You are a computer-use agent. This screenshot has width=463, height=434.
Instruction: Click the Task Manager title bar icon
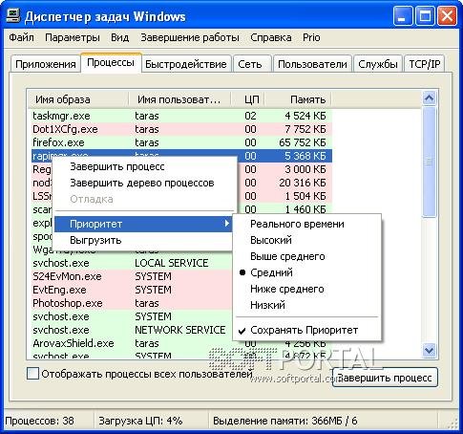[x=13, y=15]
